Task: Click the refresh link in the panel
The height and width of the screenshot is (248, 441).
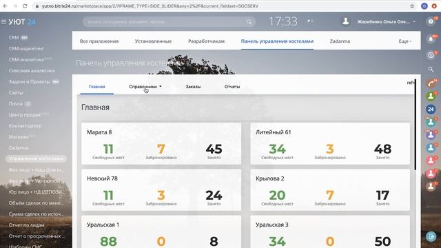Action: tap(411, 83)
